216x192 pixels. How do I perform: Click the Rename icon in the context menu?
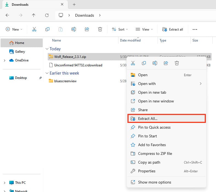tap(155, 63)
